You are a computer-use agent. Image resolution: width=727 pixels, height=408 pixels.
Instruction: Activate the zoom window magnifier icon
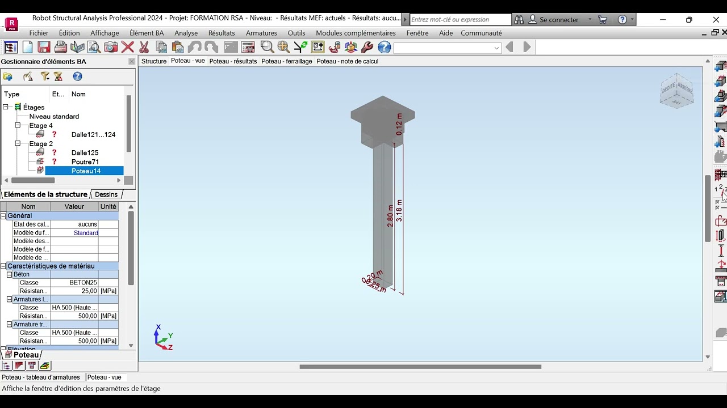[x=267, y=47]
